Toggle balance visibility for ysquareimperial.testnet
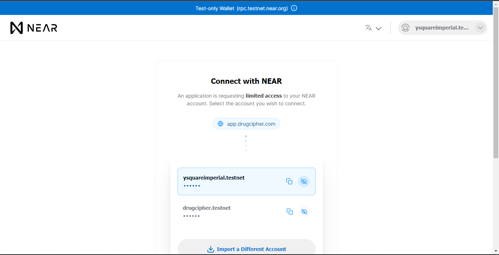Viewport: 499px width, 255px height. [x=304, y=181]
